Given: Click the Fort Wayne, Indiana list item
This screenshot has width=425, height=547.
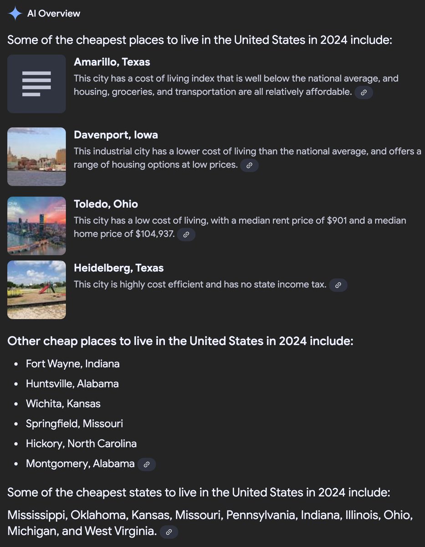Looking at the screenshot, I should click(73, 364).
